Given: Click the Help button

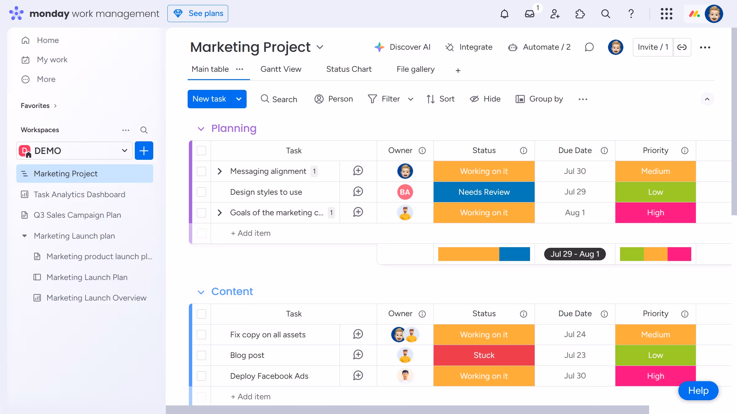Looking at the screenshot, I should point(698,390).
